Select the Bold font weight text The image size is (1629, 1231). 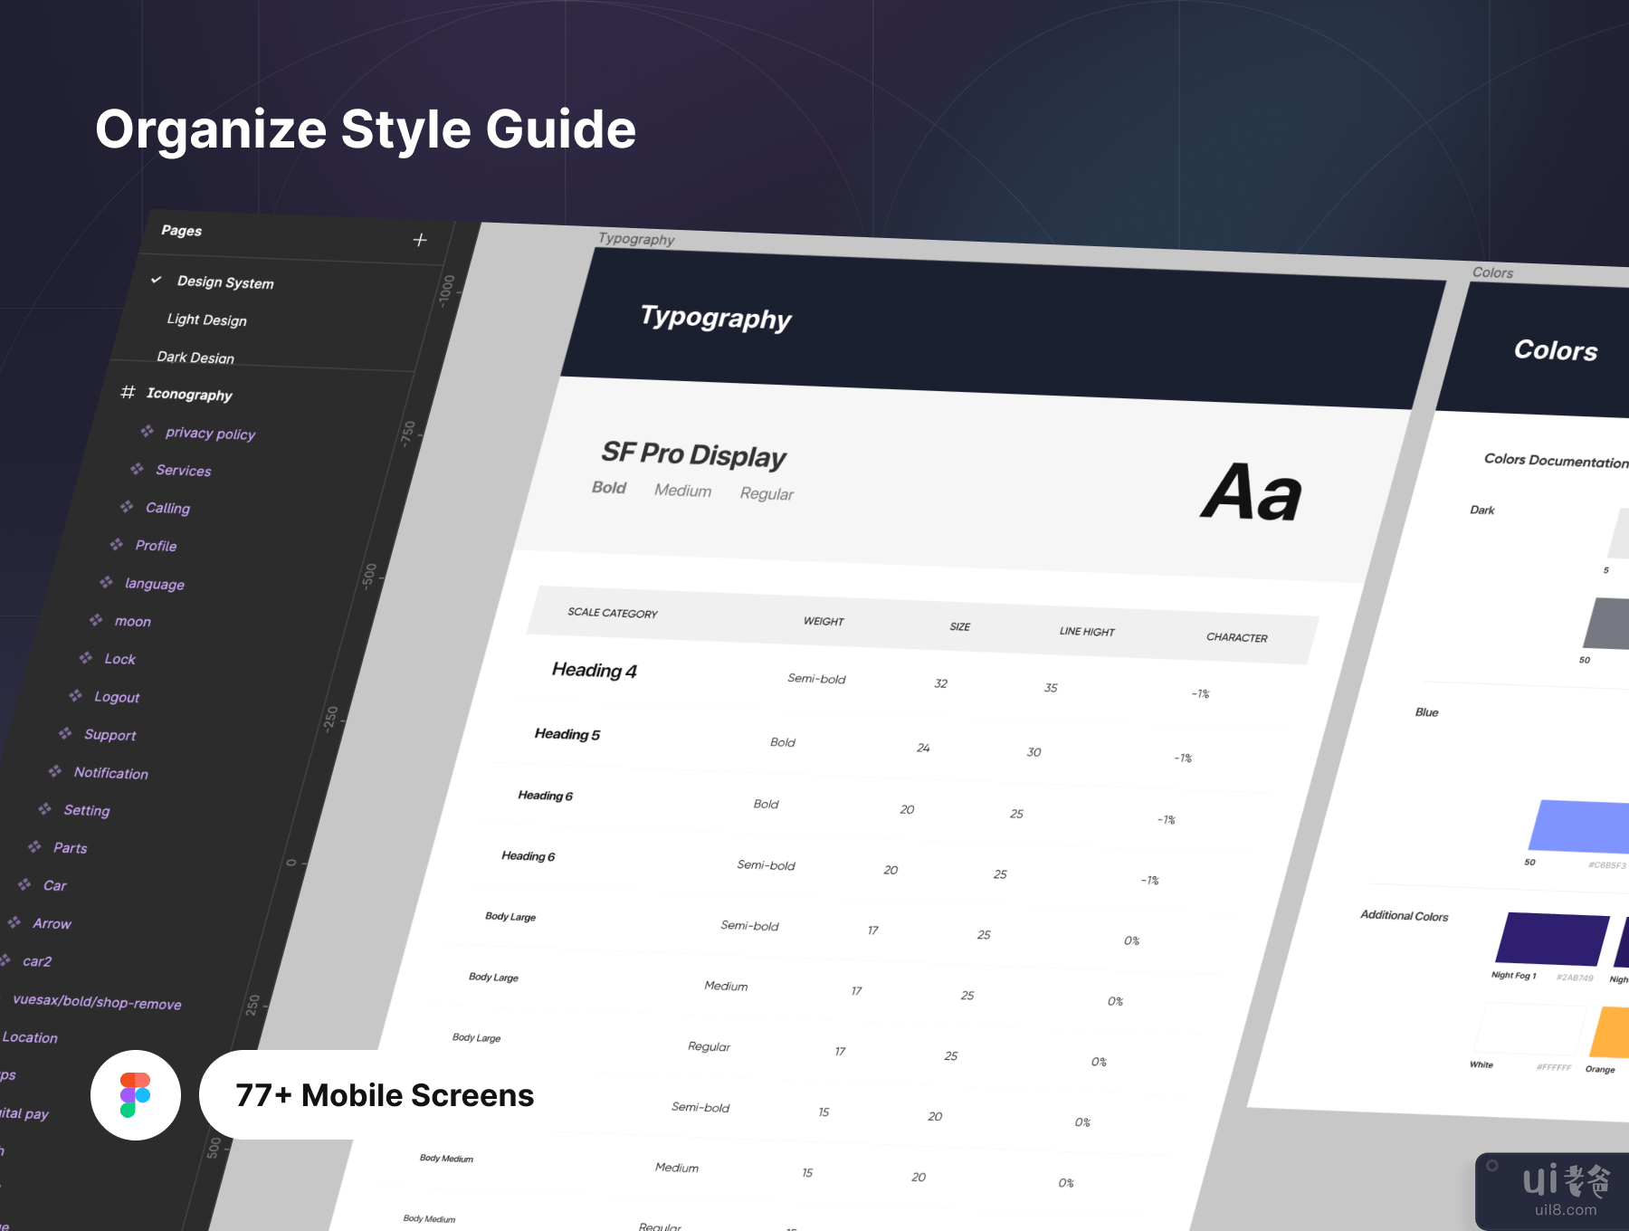pos(609,488)
